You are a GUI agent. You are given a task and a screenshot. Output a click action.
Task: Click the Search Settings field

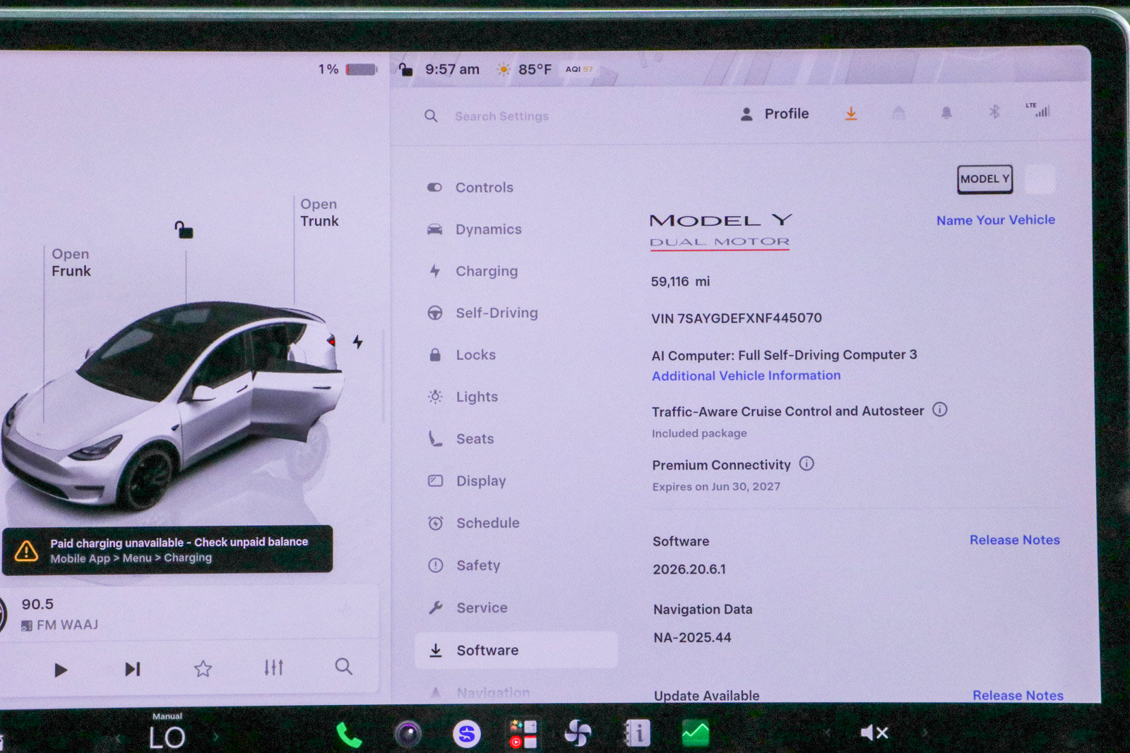click(x=501, y=116)
